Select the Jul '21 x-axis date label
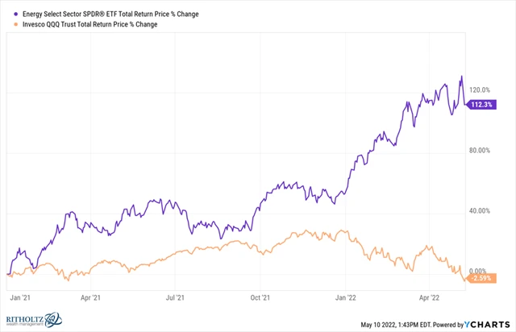Screen dimensions: 516x332 tap(174, 295)
